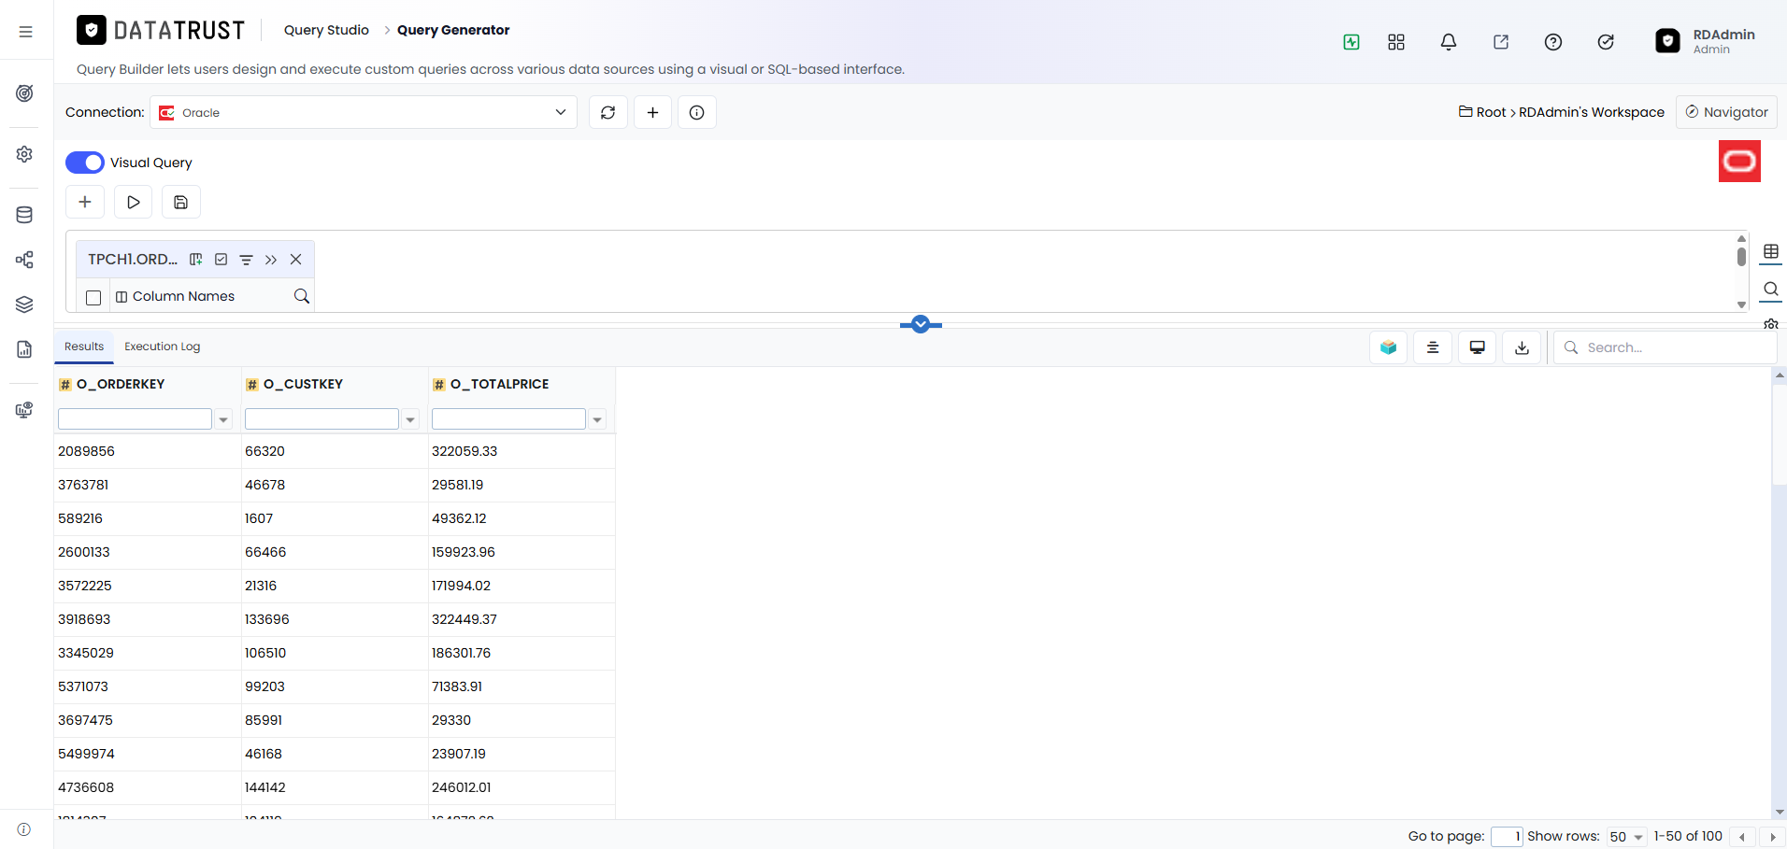The height and width of the screenshot is (849, 1787).
Task: Open the Navigator button
Action: 1726,112
